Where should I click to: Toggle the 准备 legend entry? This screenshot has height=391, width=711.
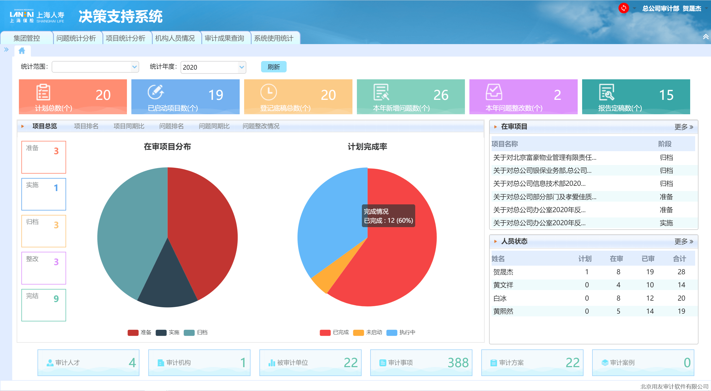pyautogui.click(x=139, y=332)
